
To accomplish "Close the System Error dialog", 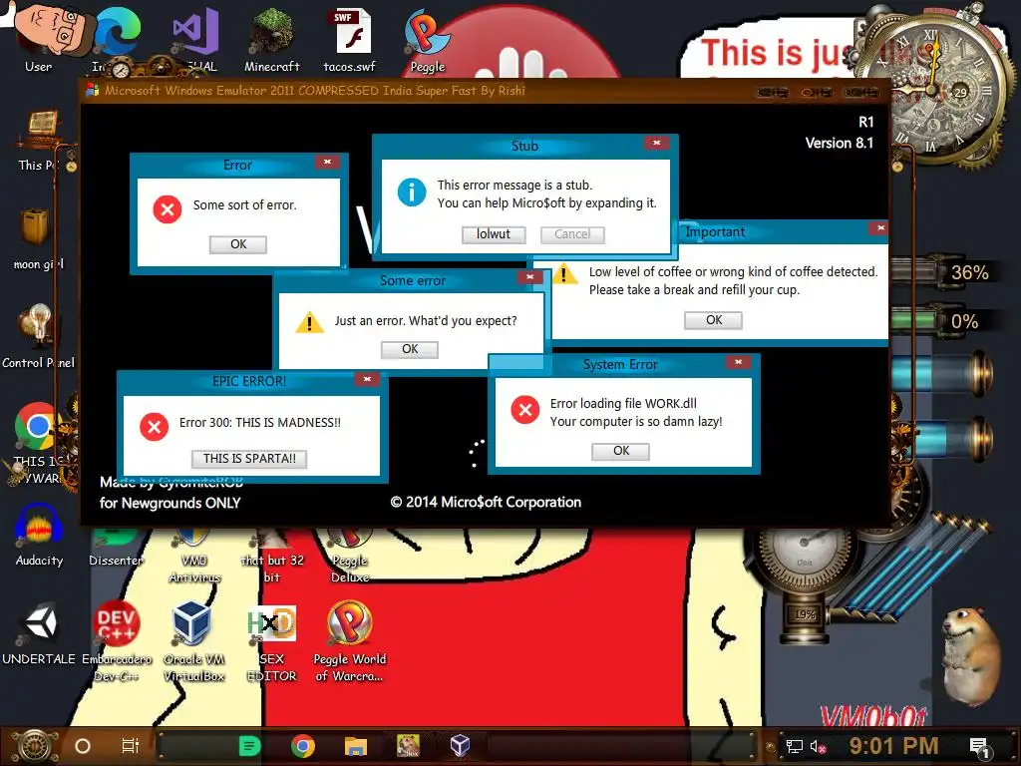I will click(739, 362).
